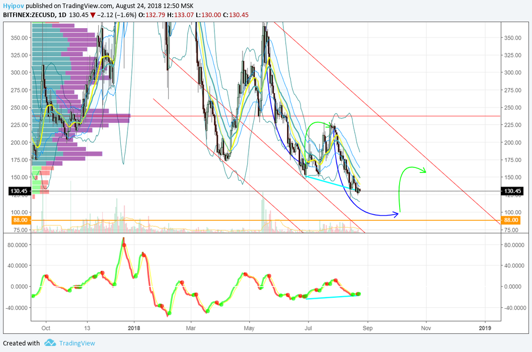Viewport: 532px width, 352px height.
Task: Click the H:133.07 high value
Action: point(180,15)
